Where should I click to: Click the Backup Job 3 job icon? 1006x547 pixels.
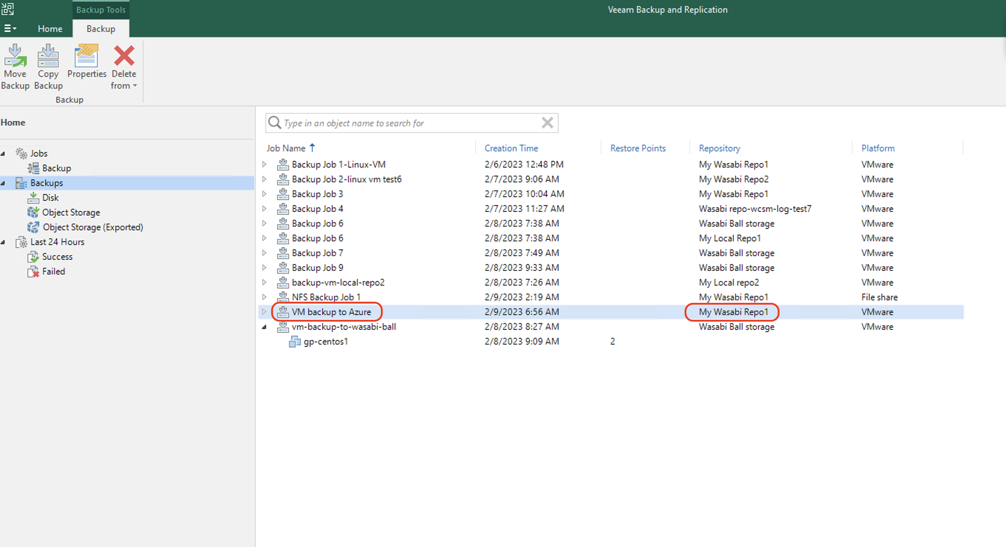click(x=283, y=194)
